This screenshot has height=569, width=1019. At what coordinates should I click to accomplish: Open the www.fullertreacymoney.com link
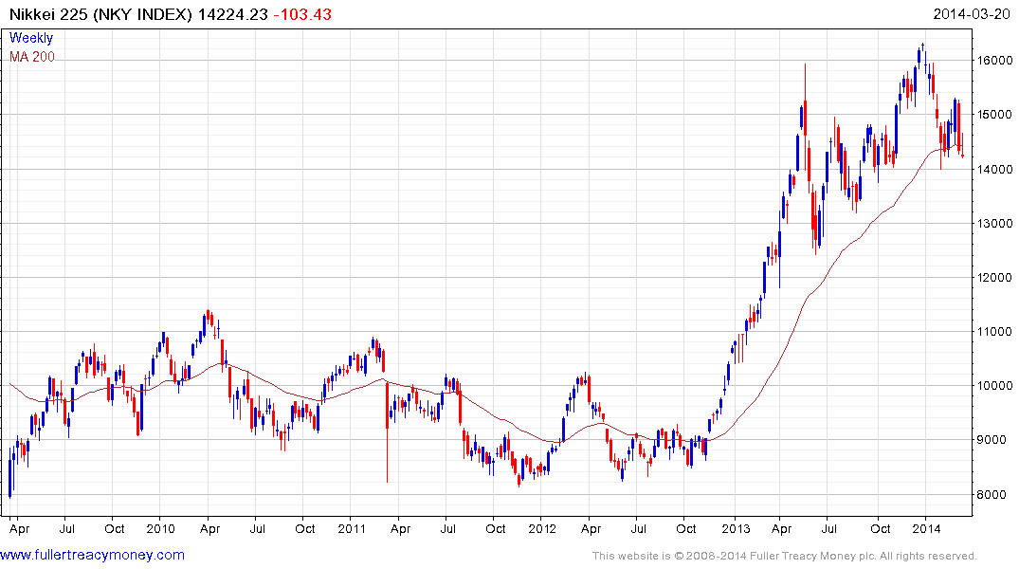[x=92, y=555]
